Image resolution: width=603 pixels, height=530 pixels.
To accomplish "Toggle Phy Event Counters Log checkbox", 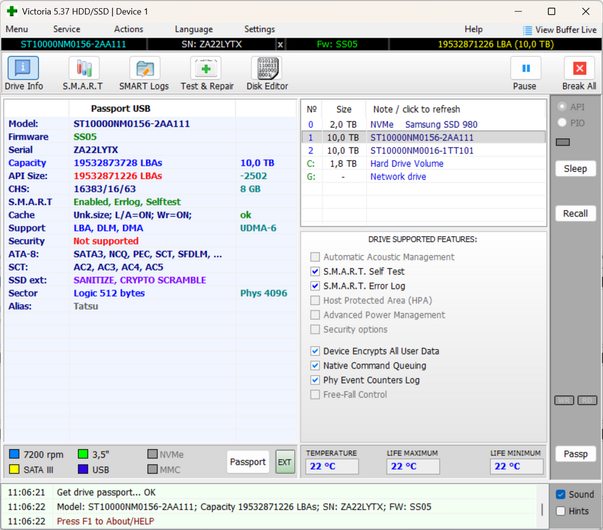I will point(315,380).
